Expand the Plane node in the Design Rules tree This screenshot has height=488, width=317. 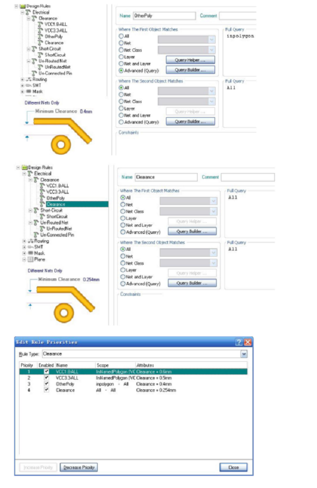tap(23, 259)
